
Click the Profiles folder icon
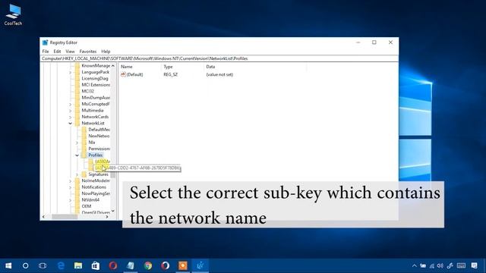(x=84, y=155)
